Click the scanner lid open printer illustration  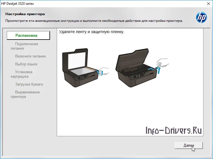click(x=86, y=68)
